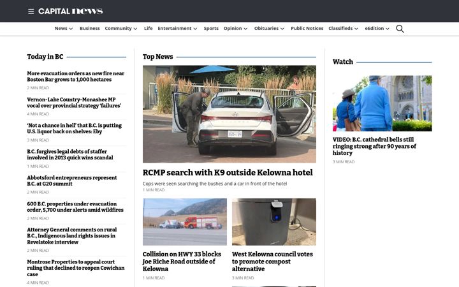Viewport: 459px width, 287px height.
Task: Expand the Community dropdown chevron
Action: 135,29
